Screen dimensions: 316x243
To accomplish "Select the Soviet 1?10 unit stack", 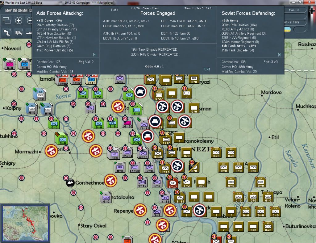I will click(166, 140).
